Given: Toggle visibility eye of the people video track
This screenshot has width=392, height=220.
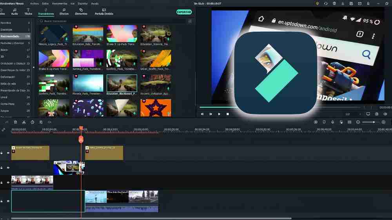Looking at the screenshot, I should click(8, 182).
